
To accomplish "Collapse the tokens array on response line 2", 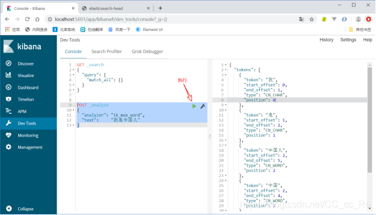I will [x=225, y=70].
